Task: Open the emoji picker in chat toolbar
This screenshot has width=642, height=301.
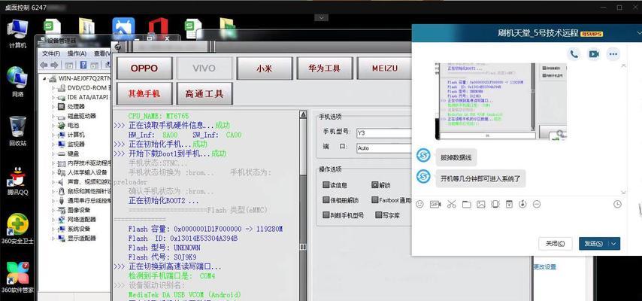Action: point(419,204)
